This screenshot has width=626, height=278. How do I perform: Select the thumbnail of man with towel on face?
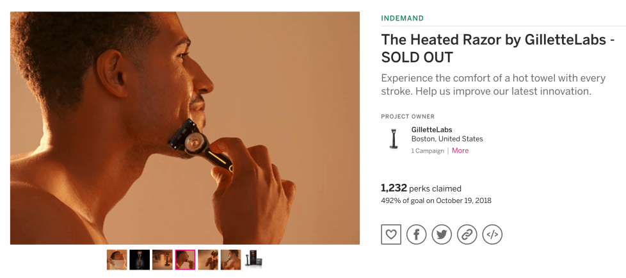click(x=116, y=259)
